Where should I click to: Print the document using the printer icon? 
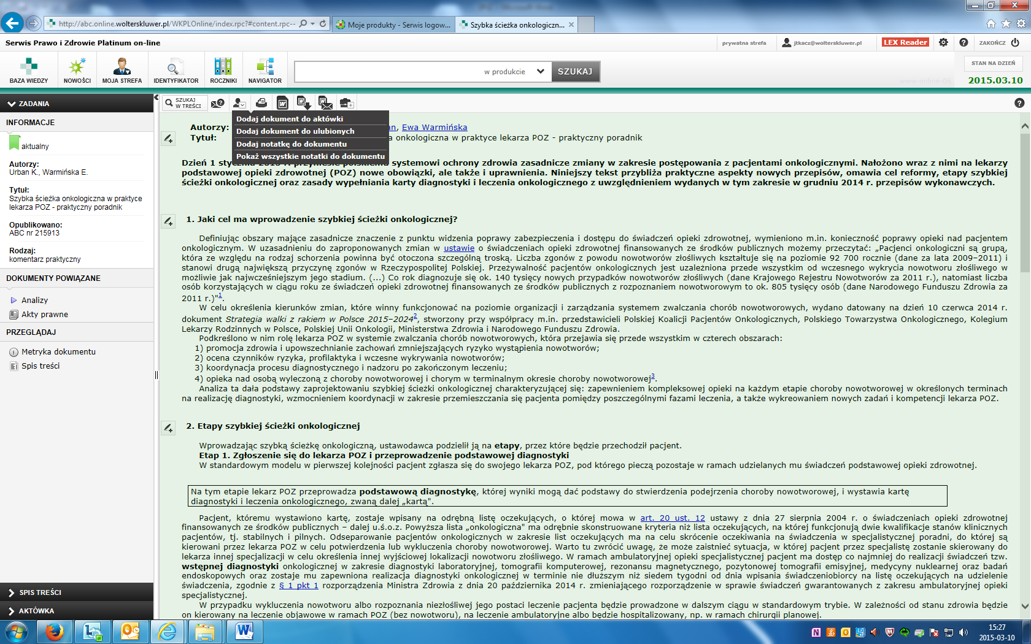point(261,103)
